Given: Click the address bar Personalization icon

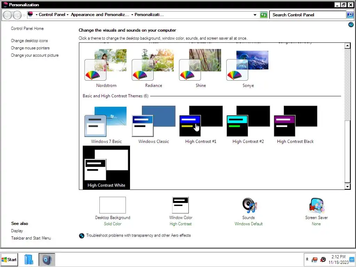Looking at the screenshot, I should click(31, 14).
